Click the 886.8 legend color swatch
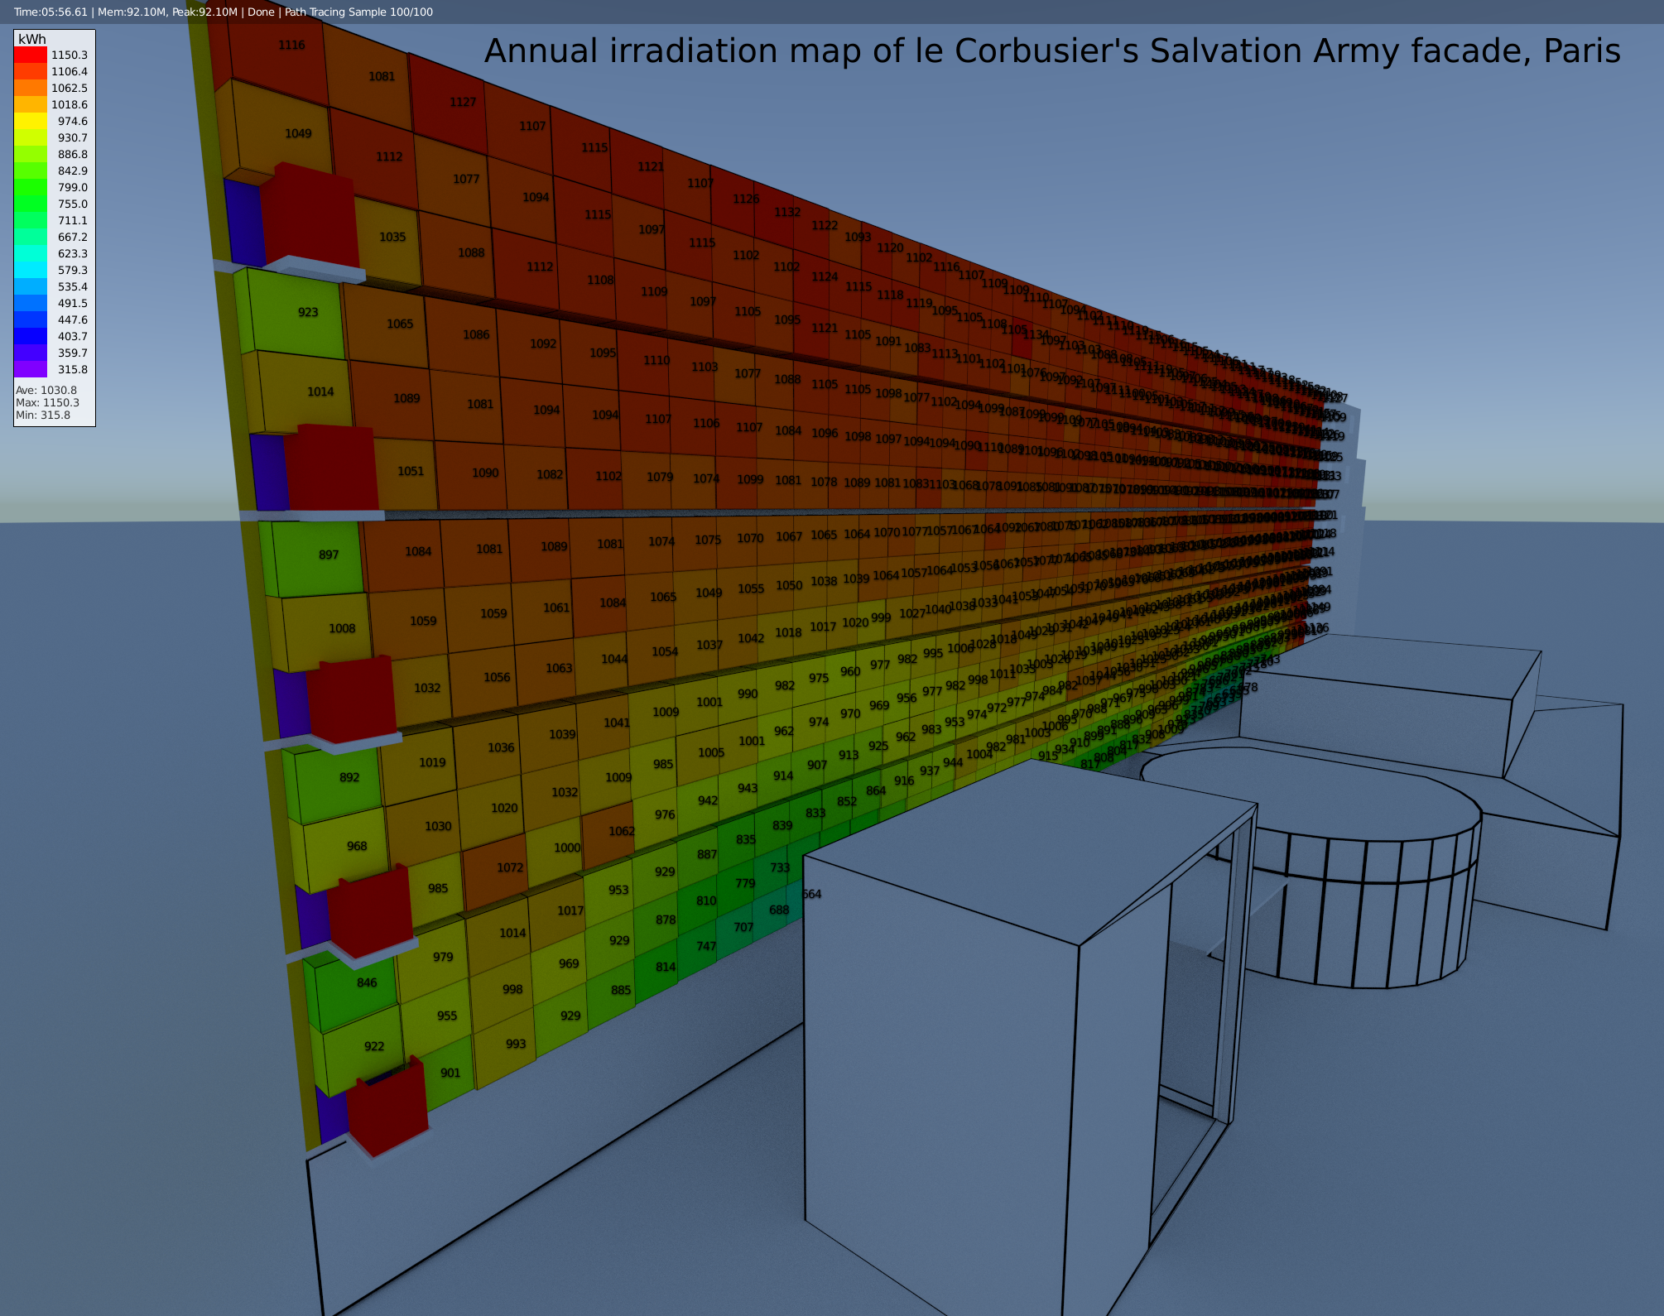The width and height of the screenshot is (1664, 1316). pyautogui.click(x=31, y=154)
